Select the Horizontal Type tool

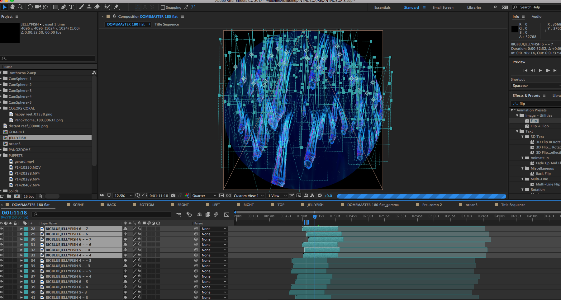click(71, 7)
